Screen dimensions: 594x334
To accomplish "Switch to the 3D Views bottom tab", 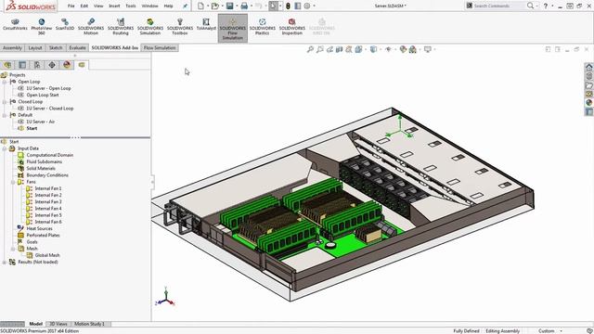I will pyautogui.click(x=58, y=324).
